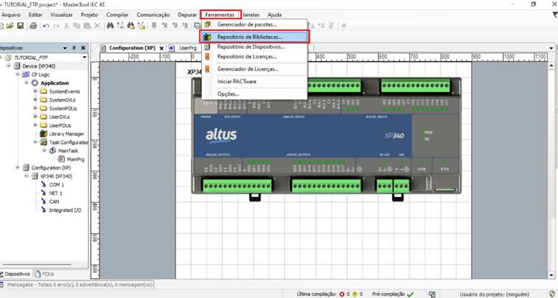Open the Compilar menu

click(x=117, y=15)
